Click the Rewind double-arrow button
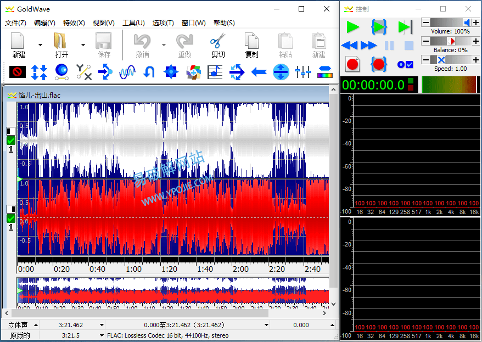 coord(350,46)
